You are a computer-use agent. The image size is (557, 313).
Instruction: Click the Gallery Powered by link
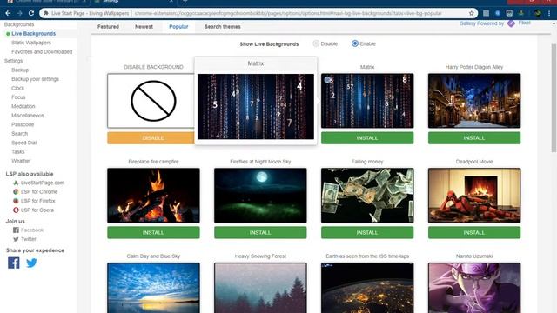pyautogui.click(x=481, y=23)
